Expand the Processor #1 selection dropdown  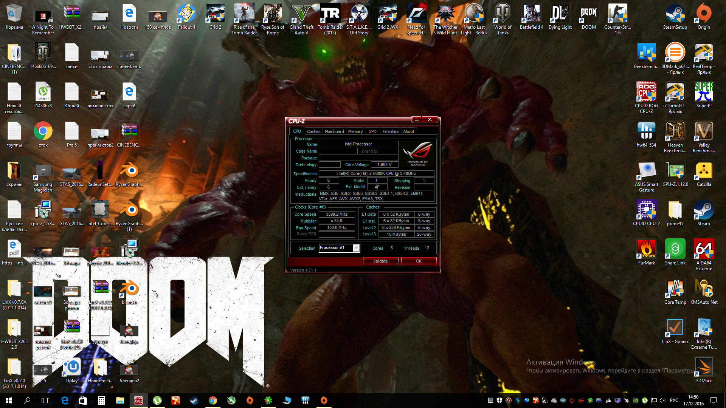tap(356, 248)
